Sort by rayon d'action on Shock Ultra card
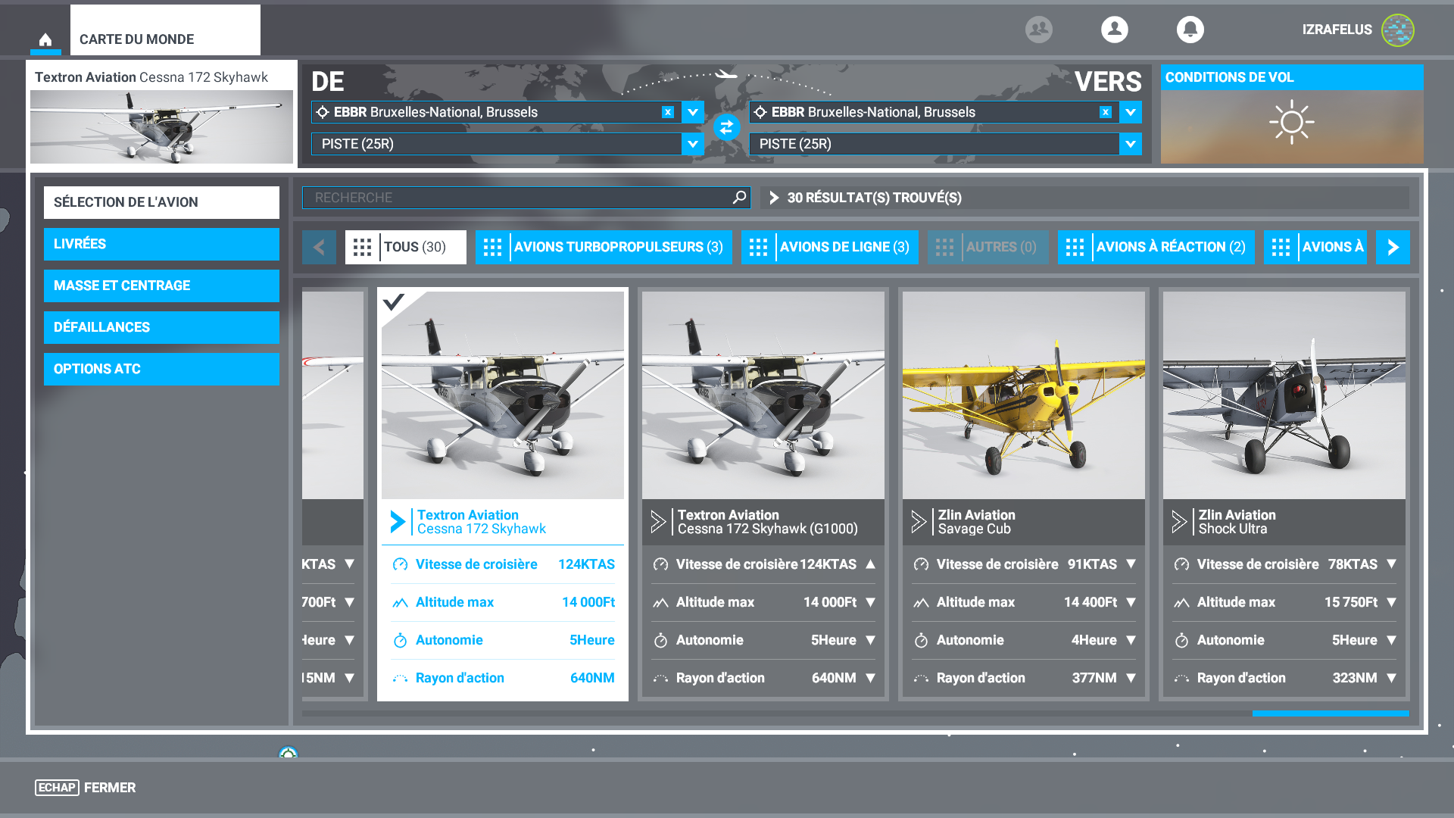 pyautogui.click(x=1391, y=678)
